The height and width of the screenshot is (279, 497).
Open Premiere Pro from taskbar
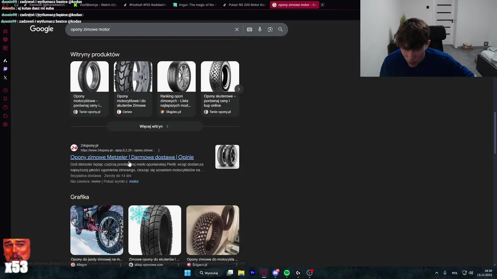click(x=252, y=273)
